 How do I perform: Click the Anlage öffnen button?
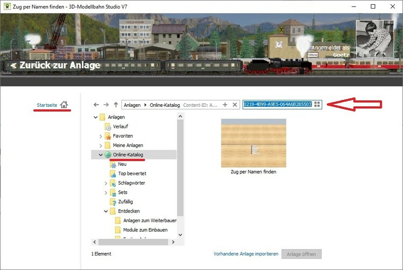(301, 254)
